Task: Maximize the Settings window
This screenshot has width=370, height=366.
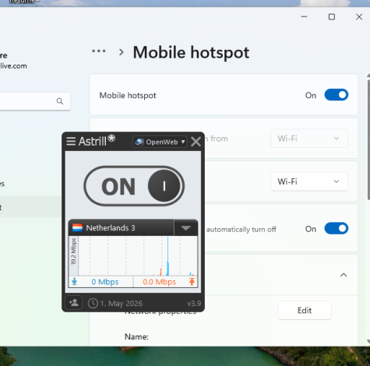Action: click(332, 17)
